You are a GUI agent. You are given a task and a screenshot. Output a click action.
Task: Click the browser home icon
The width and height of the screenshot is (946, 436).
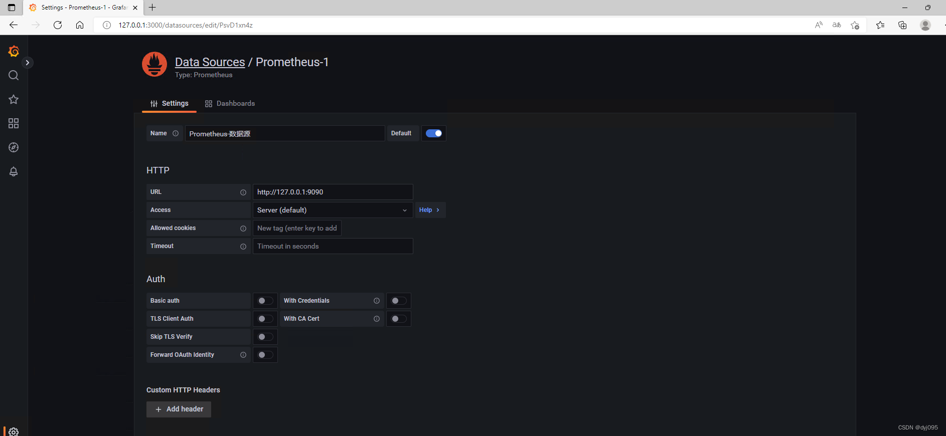(80, 25)
